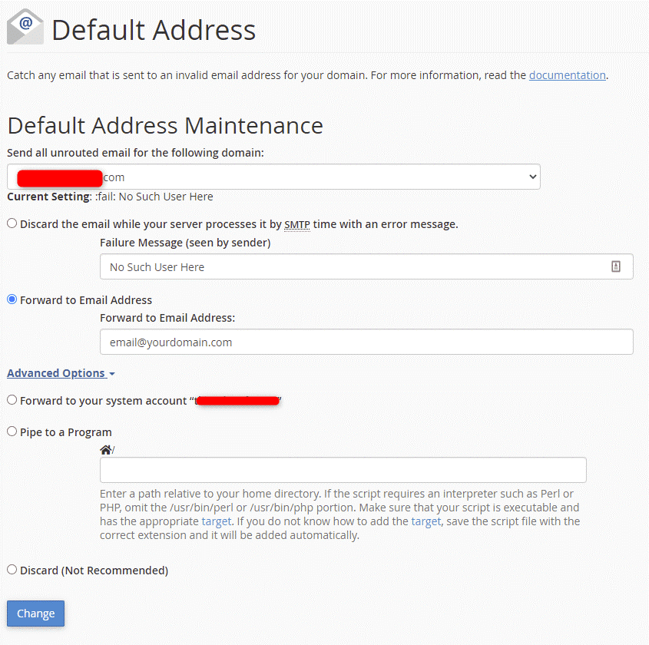Click the "appropriate target" link in help text
This screenshot has width=649, height=645.
coord(216,521)
